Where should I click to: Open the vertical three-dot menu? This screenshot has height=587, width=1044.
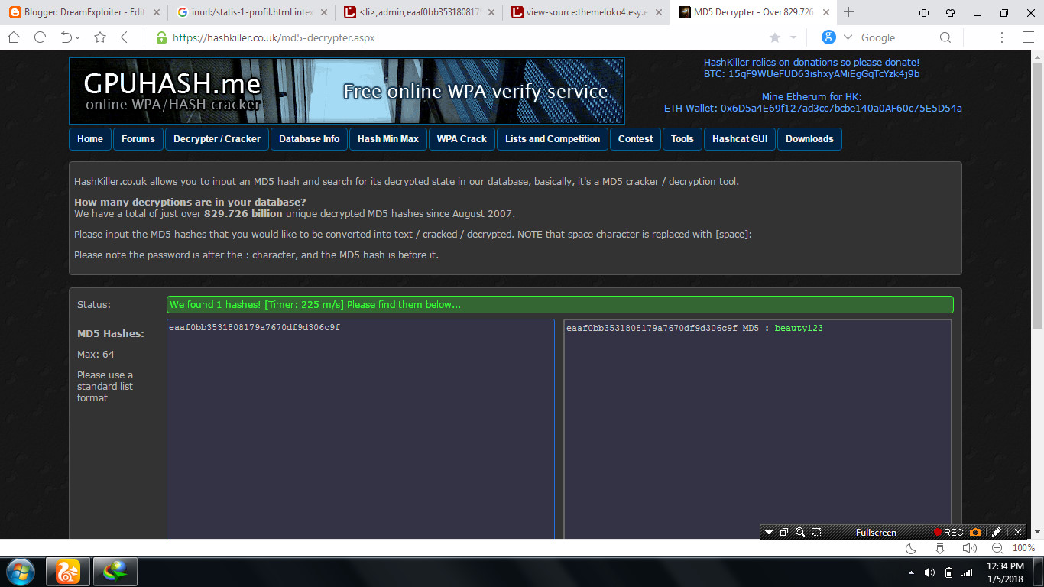[x=1003, y=37]
